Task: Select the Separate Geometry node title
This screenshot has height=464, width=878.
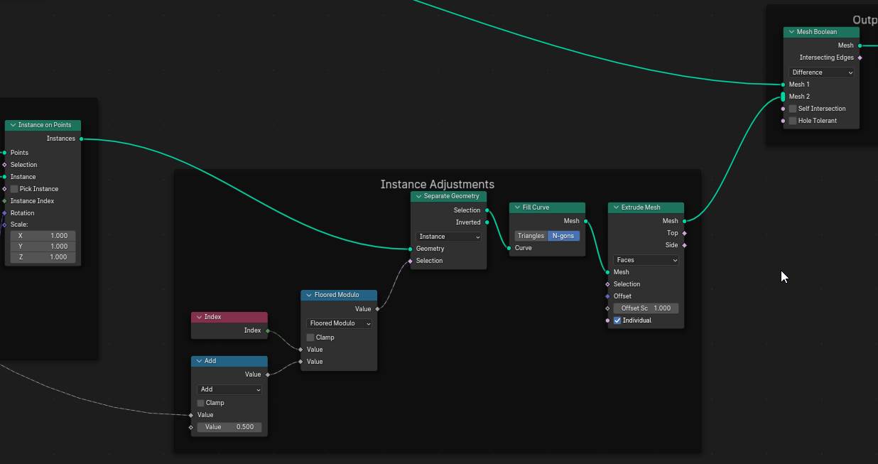Action: tap(451, 196)
